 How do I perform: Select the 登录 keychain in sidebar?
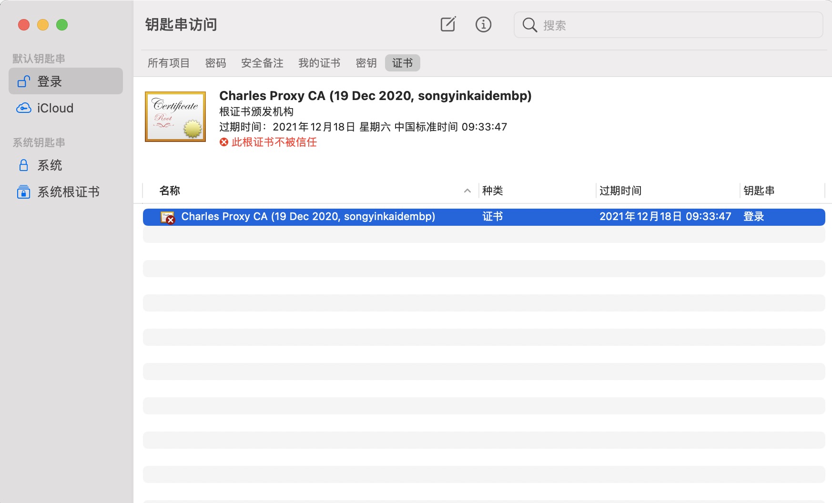[66, 81]
